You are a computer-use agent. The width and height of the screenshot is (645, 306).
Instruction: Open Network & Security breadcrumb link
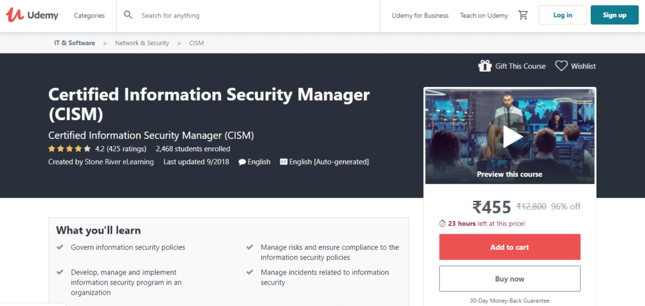point(142,43)
